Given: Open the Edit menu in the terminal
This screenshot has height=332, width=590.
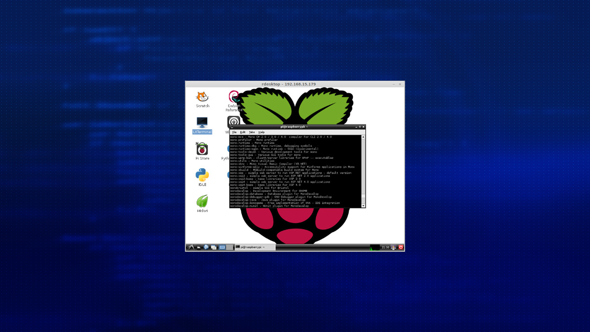Looking at the screenshot, I should (x=243, y=132).
